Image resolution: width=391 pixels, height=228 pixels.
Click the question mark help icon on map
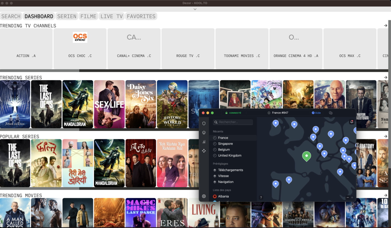pyautogui.click(x=261, y=198)
